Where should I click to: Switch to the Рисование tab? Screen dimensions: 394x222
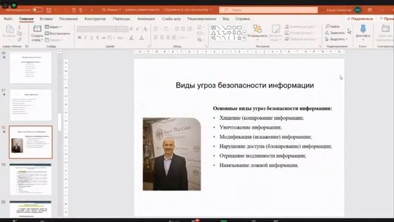68,19
